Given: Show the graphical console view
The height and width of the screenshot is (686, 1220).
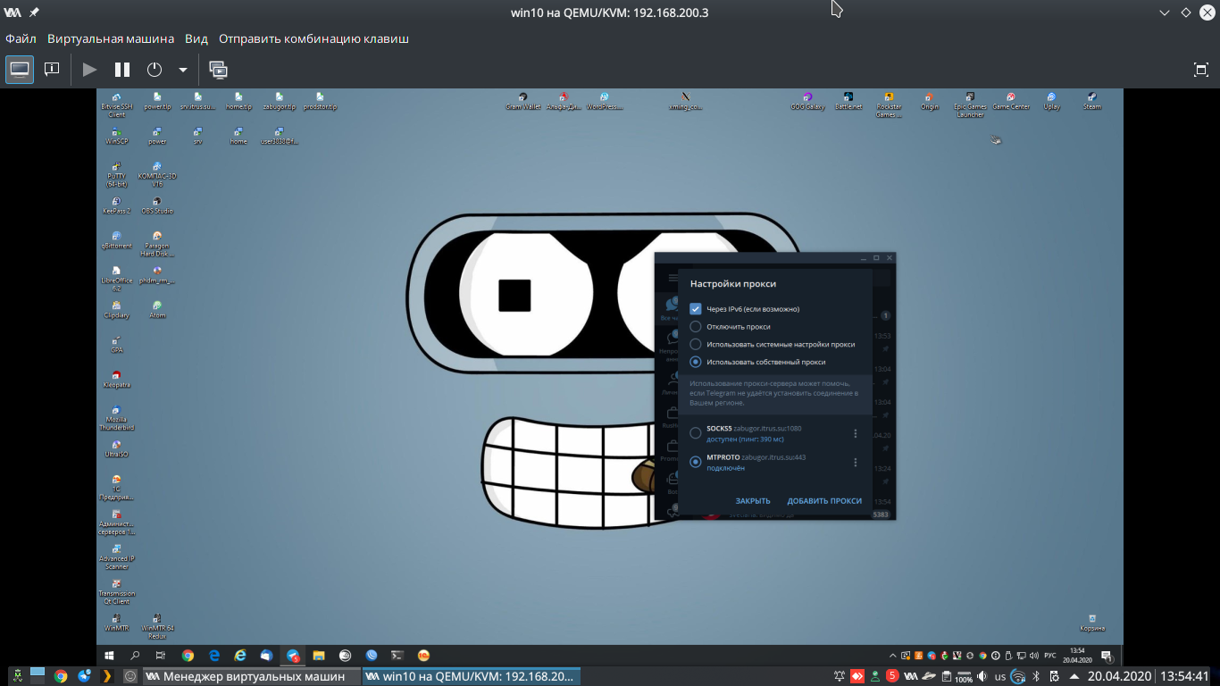Looking at the screenshot, I should click(20, 69).
